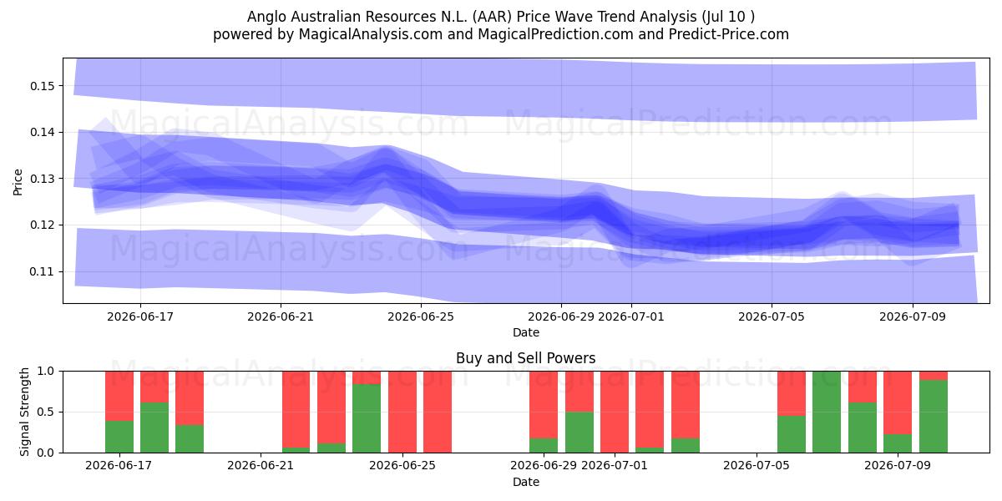This screenshot has width=1002, height=501.
Task: Click the 0.13 price tick label
Action: pos(44,179)
